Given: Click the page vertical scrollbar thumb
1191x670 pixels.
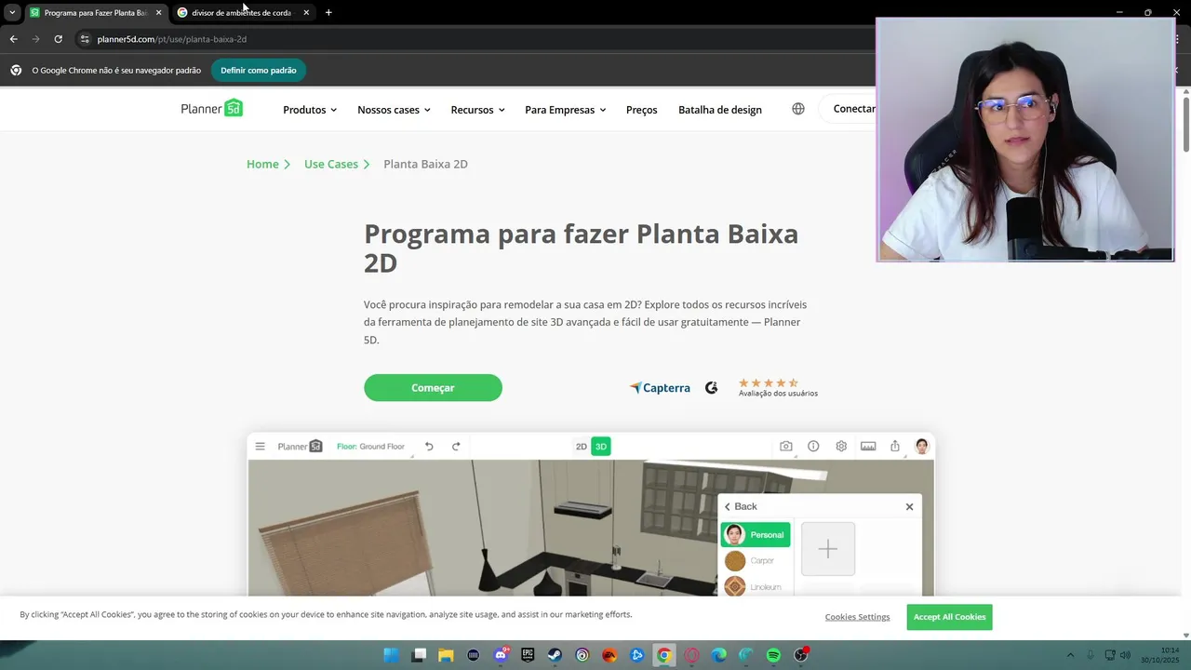Looking at the screenshot, I should (1185, 123).
